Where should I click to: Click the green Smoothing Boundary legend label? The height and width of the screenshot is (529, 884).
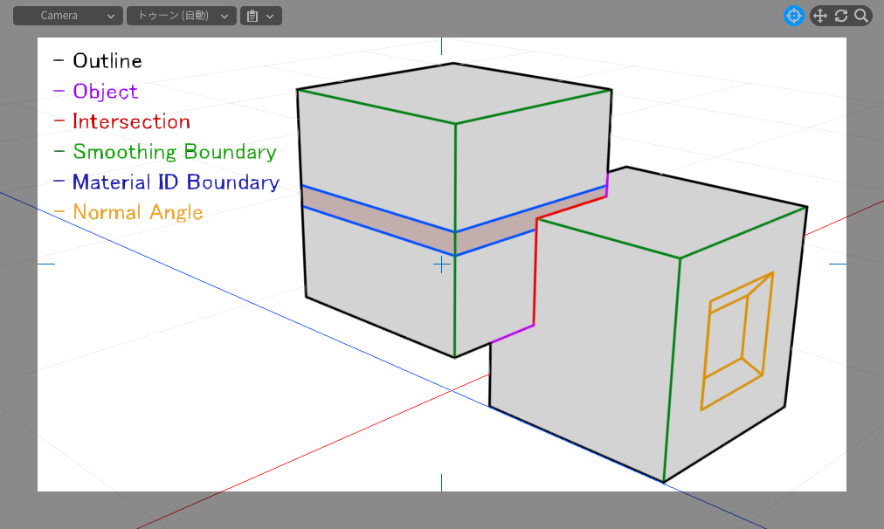point(174,152)
